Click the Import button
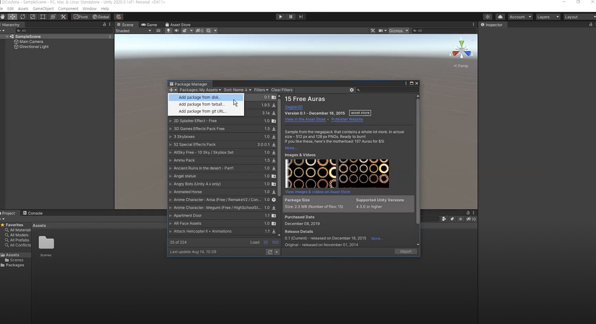 click(x=406, y=252)
